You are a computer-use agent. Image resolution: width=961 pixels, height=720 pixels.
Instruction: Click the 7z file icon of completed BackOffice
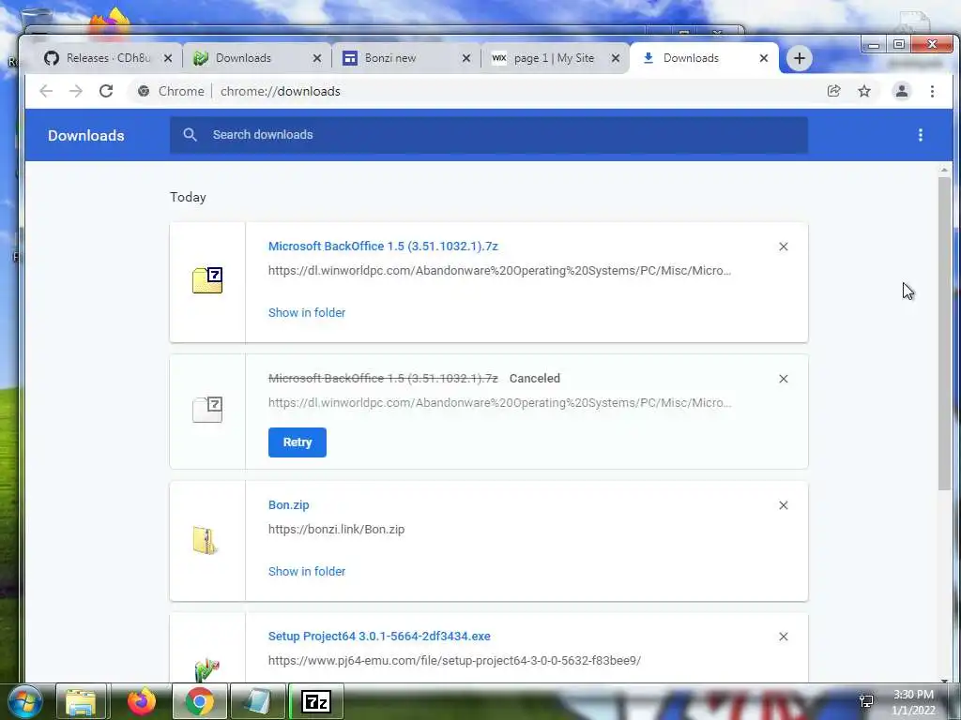coord(207,280)
